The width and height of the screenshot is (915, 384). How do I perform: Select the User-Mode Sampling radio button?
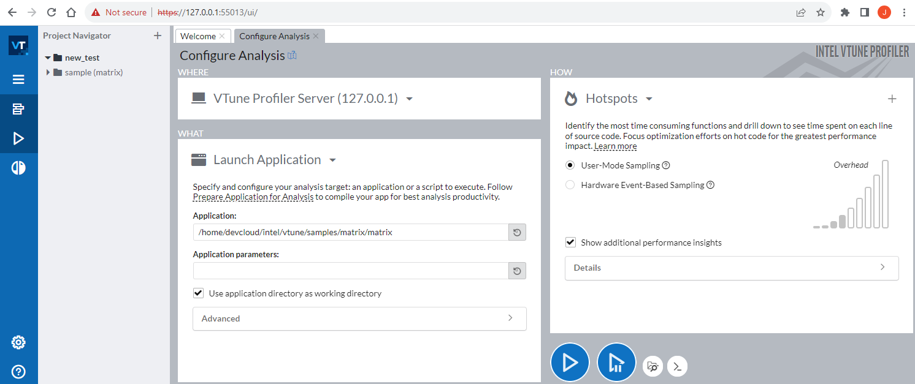[570, 165]
